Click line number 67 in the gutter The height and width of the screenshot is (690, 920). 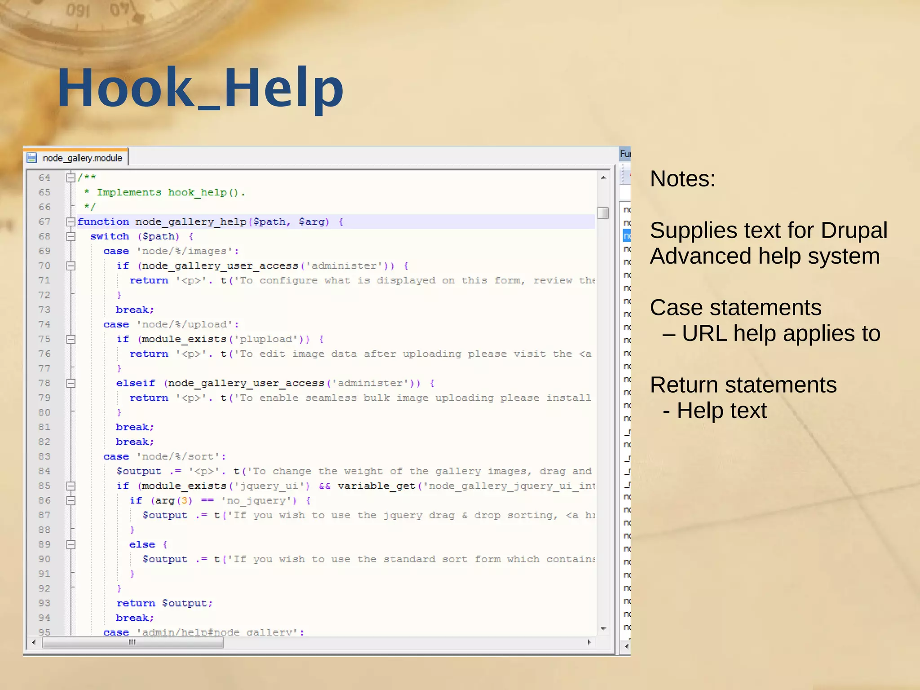(44, 222)
